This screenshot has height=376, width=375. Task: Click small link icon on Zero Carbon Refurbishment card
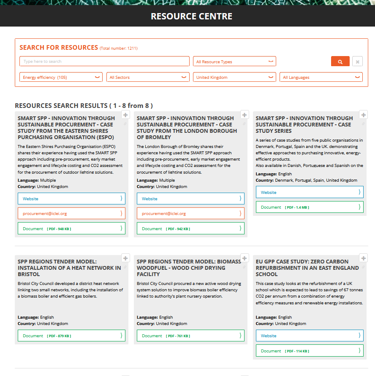point(363,267)
